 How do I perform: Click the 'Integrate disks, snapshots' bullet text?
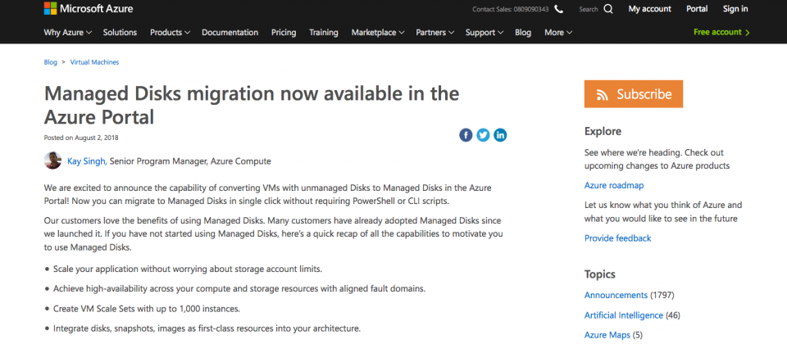[207, 329]
